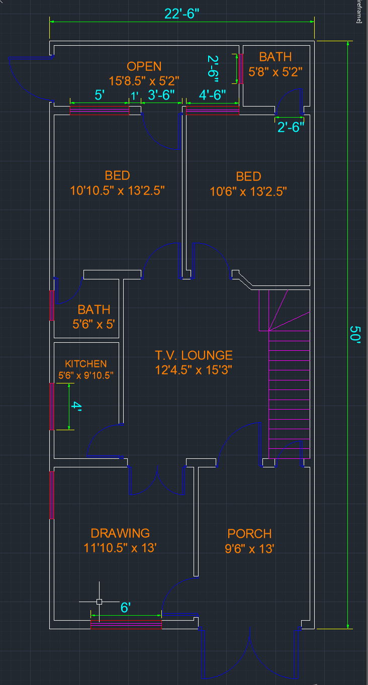Click the 3'-6" dimension text
The height and width of the screenshot is (685, 368).
click(161, 94)
